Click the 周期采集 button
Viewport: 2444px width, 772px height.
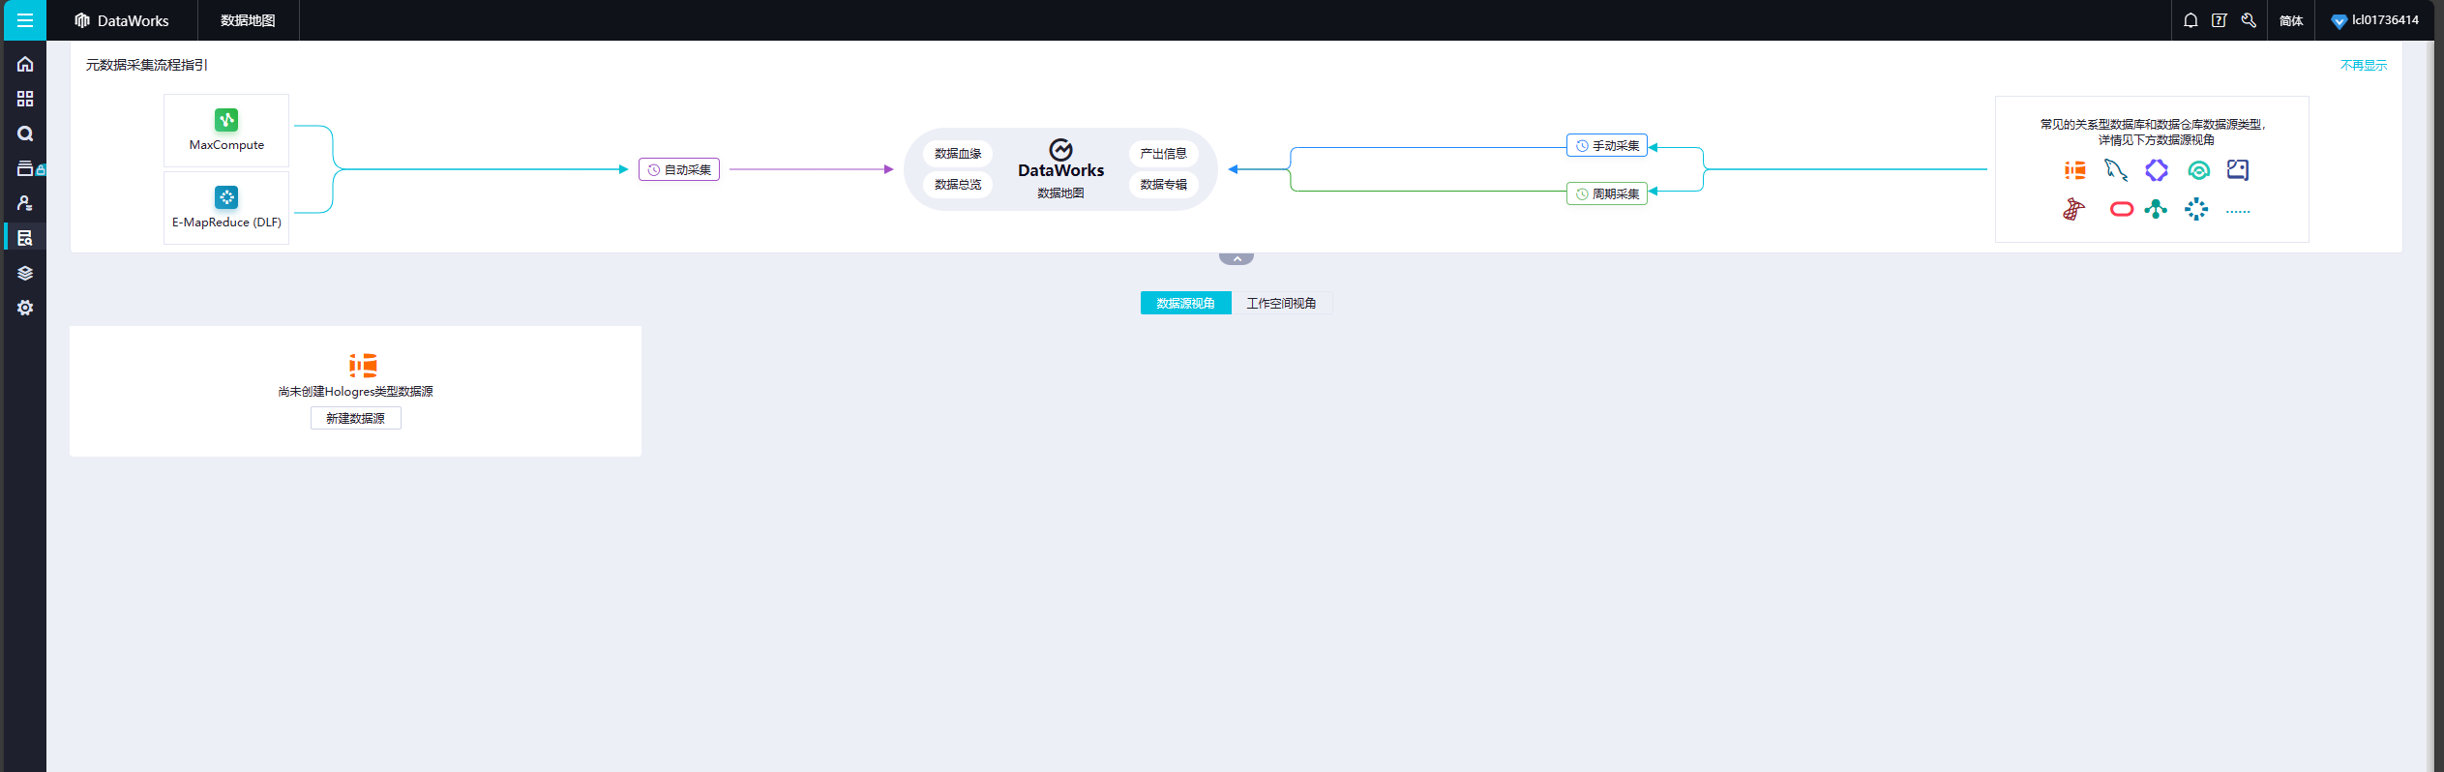tap(1607, 193)
